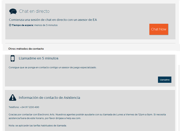Click the dark blue Llamadme button
180x131 pixels.
coord(165,80)
